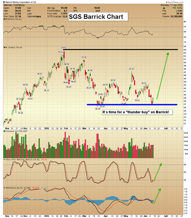Click the Volume legend marker icon
This screenshot has width=191, height=218.
pos(5,131)
